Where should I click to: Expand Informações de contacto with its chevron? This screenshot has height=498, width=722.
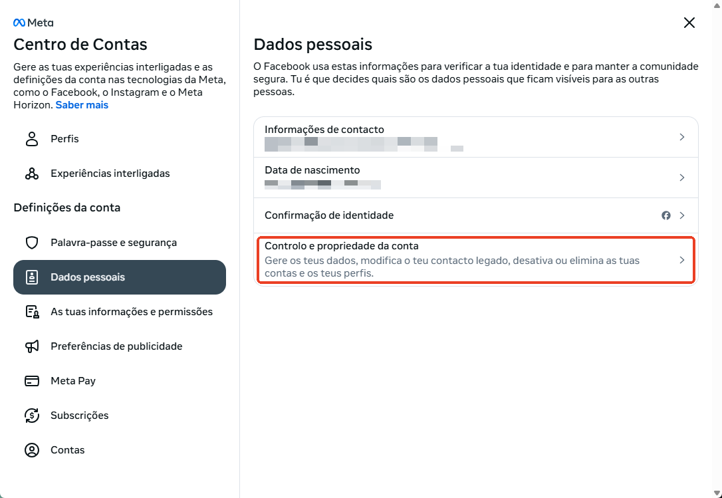681,137
